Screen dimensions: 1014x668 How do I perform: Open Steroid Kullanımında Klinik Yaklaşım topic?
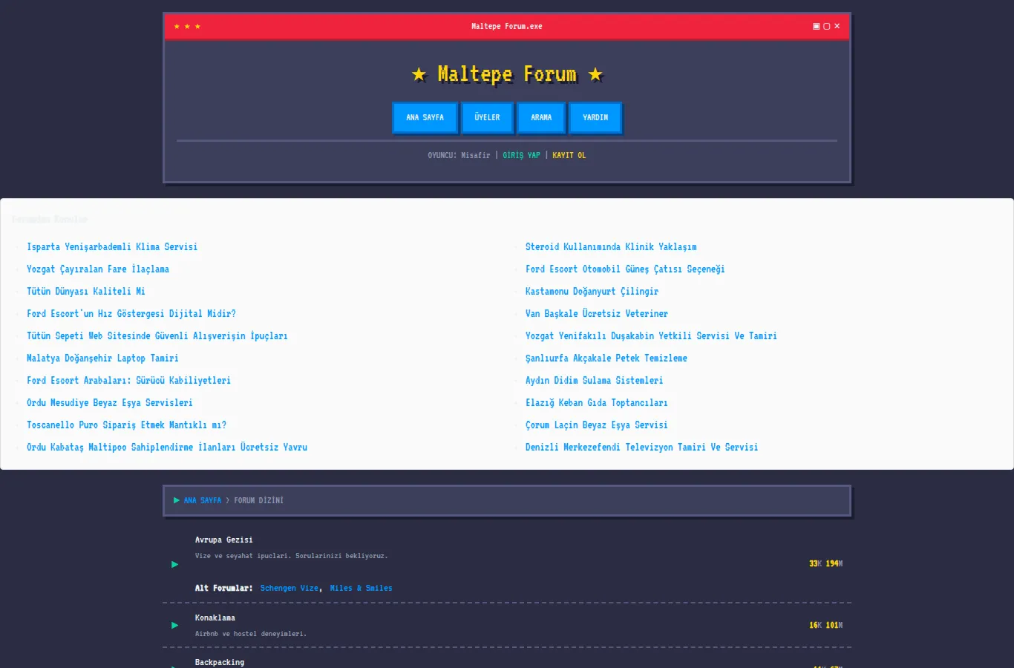tap(611, 246)
